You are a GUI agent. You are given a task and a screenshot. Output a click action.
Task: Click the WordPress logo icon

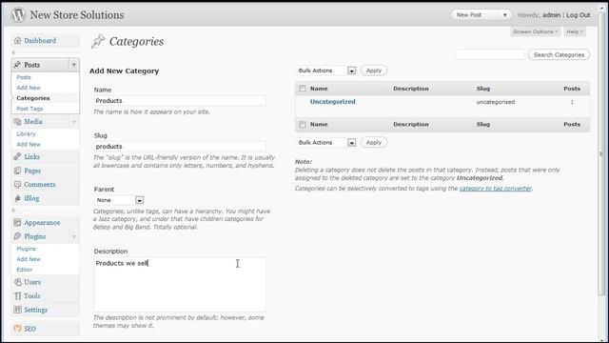click(18, 15)
